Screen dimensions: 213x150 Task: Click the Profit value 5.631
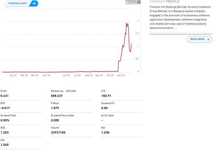(5, 96)
